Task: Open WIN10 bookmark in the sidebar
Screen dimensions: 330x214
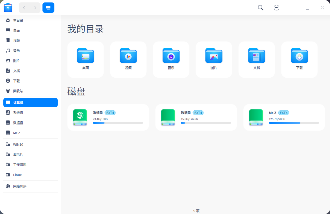Action: pos(31,145)
